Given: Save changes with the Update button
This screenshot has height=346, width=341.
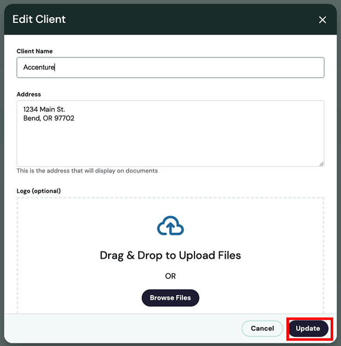Looking at the screenshot, I should point(308,329).
